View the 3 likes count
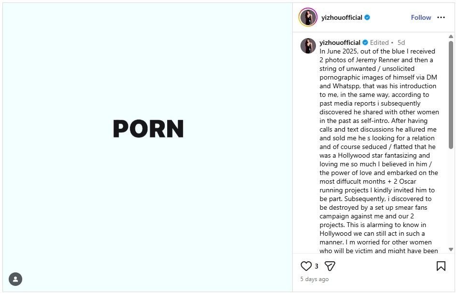This screenshot has height=296, width=457. coord(316,266)
